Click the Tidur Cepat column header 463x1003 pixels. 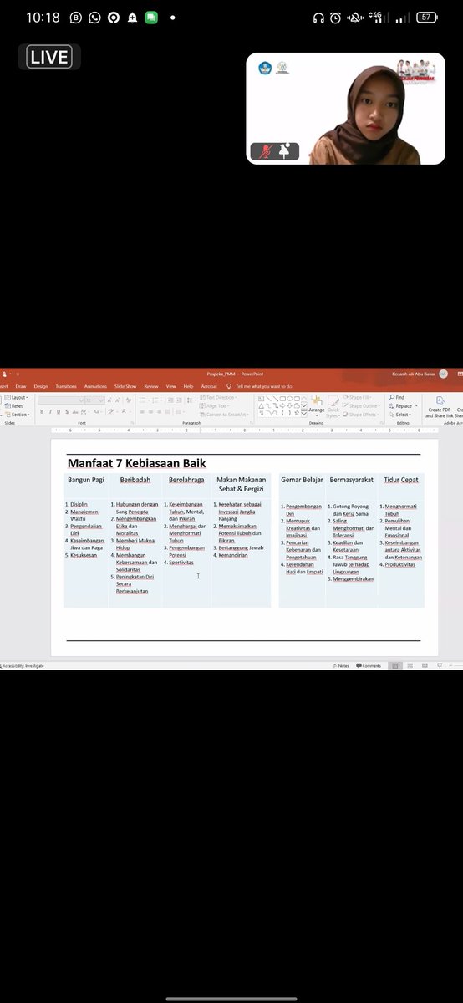(401, 480)
